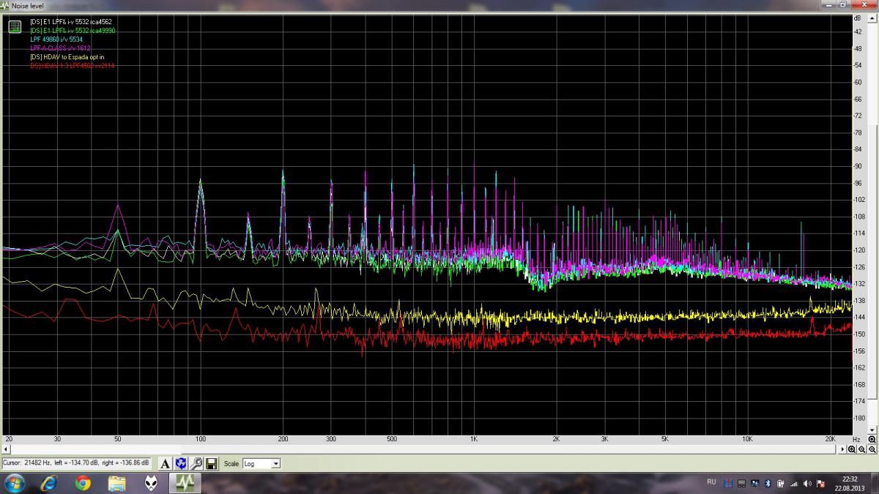Click the horizontal zoom-in magnifier under the graph
Screen dimensions: 879x494
click(852, 449)
